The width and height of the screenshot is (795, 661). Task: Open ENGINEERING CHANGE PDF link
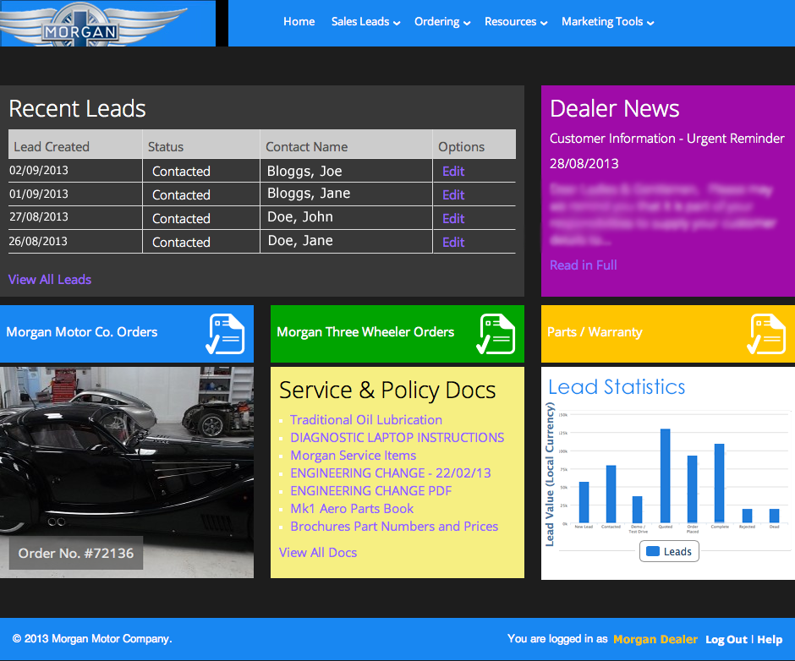coord(370,491)
